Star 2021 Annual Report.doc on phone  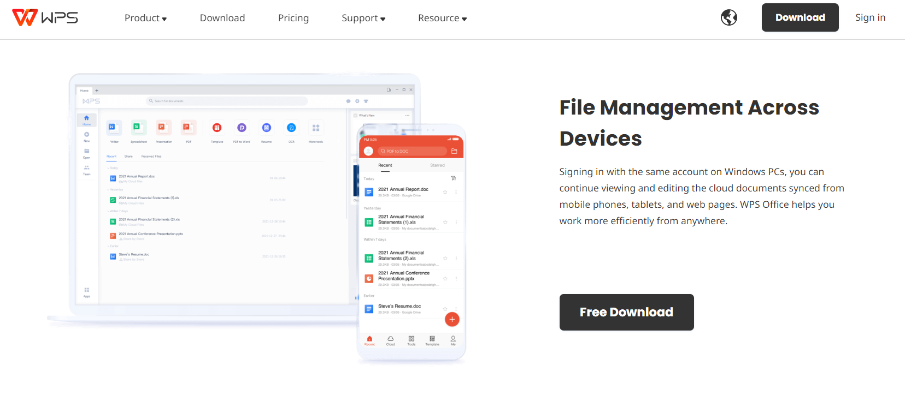coord(445,192)
